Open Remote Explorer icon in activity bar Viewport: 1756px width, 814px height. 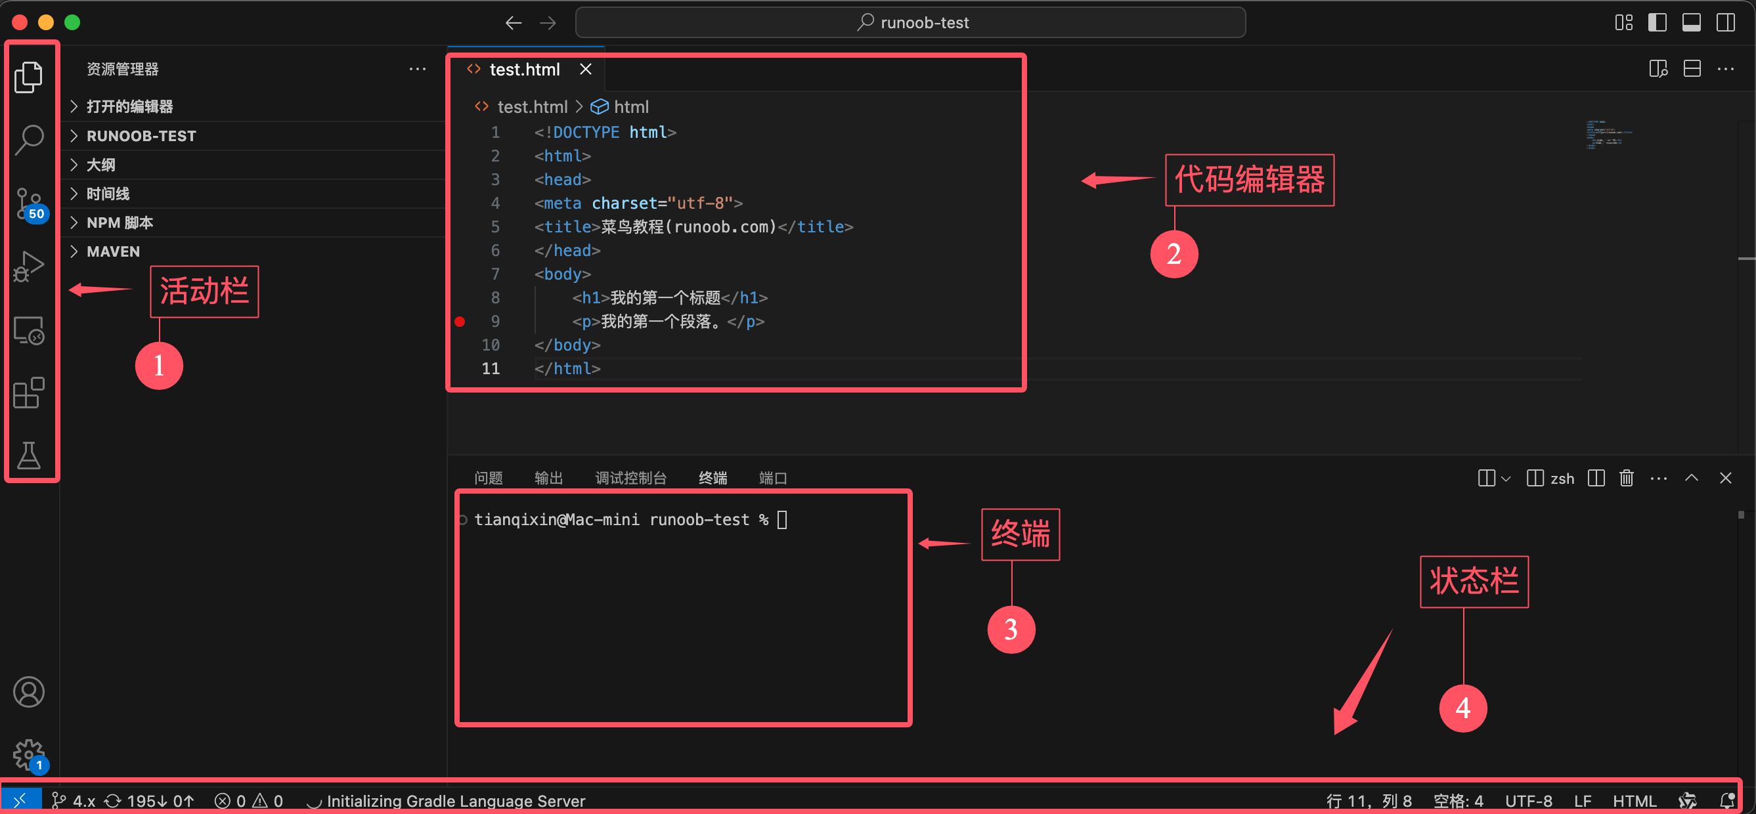point(29,330)
